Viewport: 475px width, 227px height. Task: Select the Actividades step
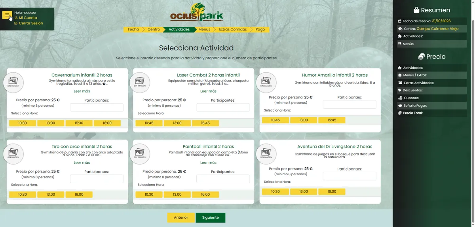[x=179, y=29]
